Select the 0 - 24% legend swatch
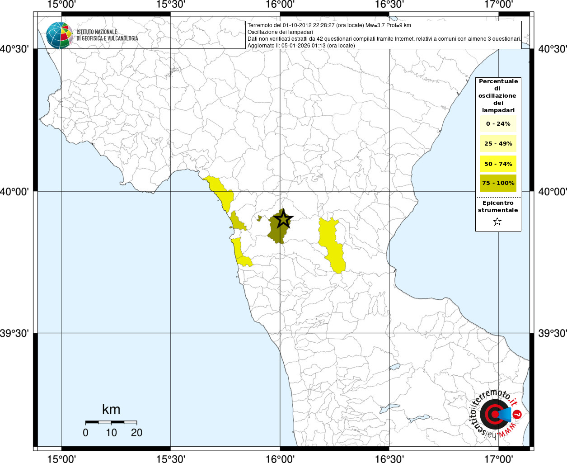 click(498, 123)
